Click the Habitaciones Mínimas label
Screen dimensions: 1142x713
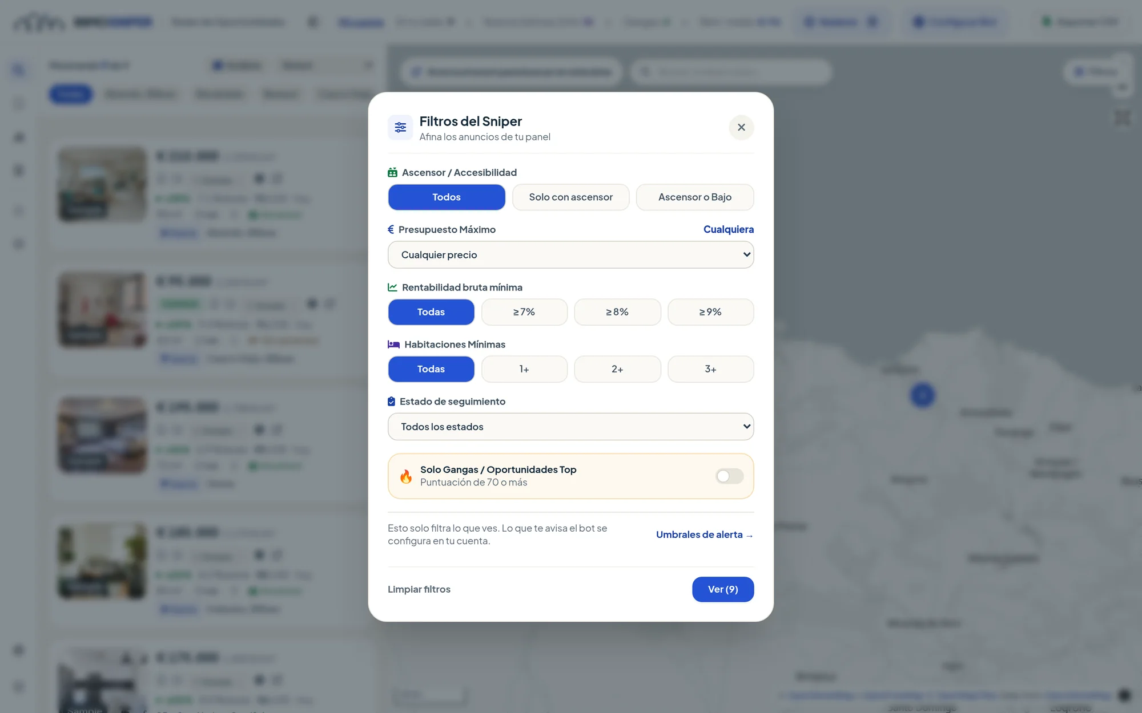click(x=455, y=345)
